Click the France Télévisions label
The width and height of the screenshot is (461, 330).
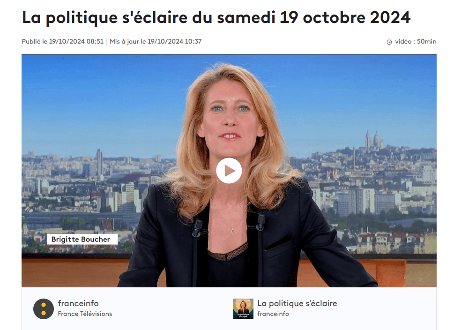[x=85, y=314]
